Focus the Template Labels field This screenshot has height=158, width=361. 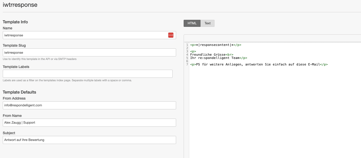point(87,74)
